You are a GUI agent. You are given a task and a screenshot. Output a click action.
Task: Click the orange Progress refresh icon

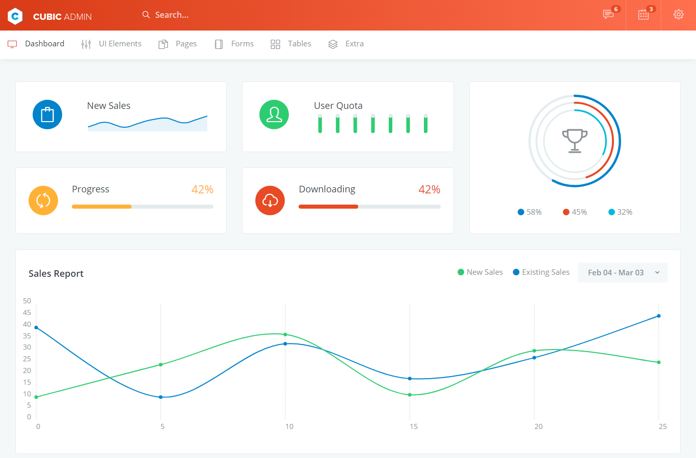[43, 201]
